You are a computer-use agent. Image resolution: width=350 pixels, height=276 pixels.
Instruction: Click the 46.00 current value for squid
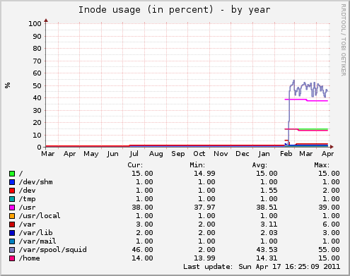tap(142, 250)
